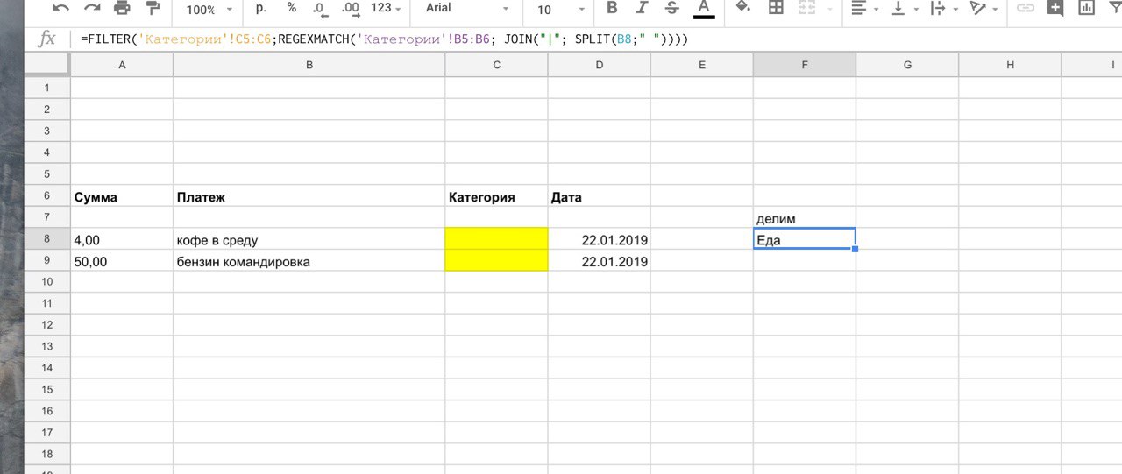Select date 22.01.2019 in row 9
Viewport: 1122px width, 474px height.
(600, 261)
